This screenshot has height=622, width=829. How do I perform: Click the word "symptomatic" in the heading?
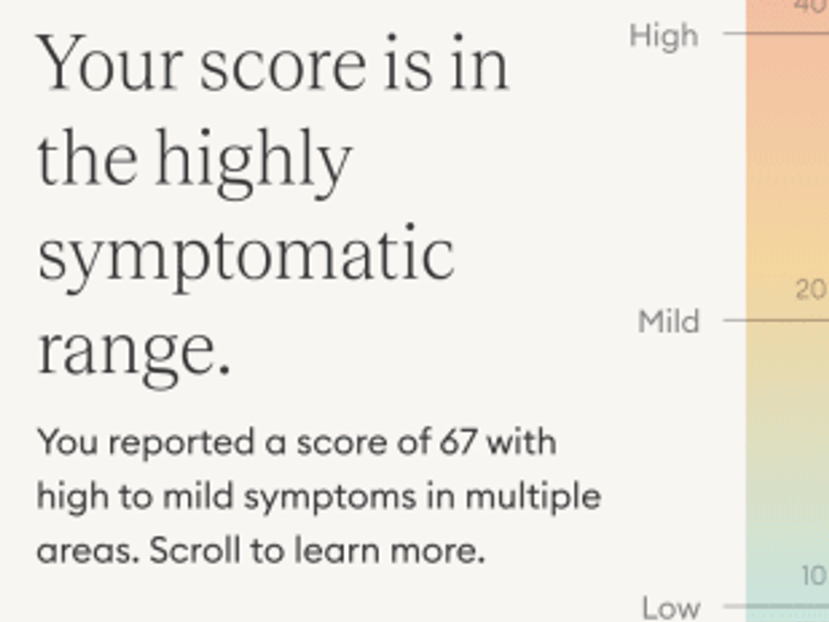pyautogui.click(x=246, y=257)
